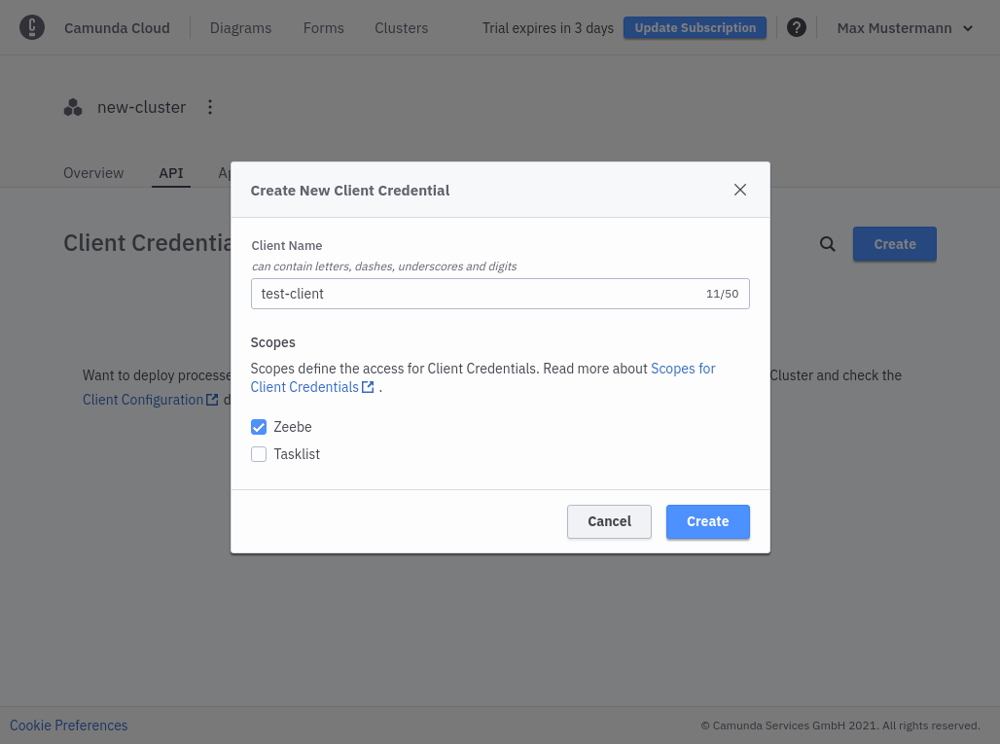Dismiss the Create New Client Credential dialog
This screenshot has height=744, width=1000.
[740, 190]
